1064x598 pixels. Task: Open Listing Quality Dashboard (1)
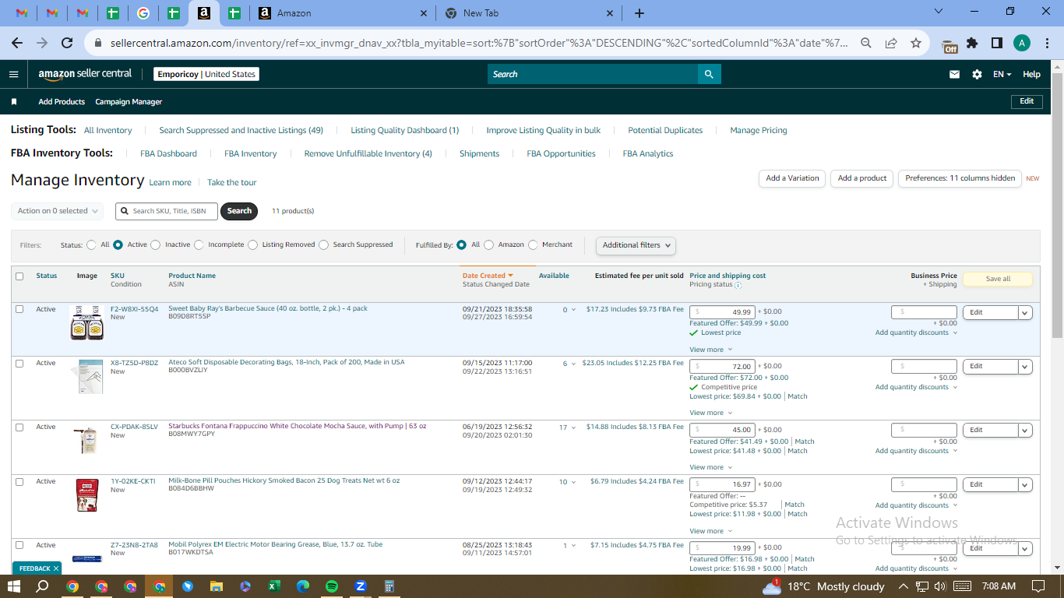(x=405, y=131)
